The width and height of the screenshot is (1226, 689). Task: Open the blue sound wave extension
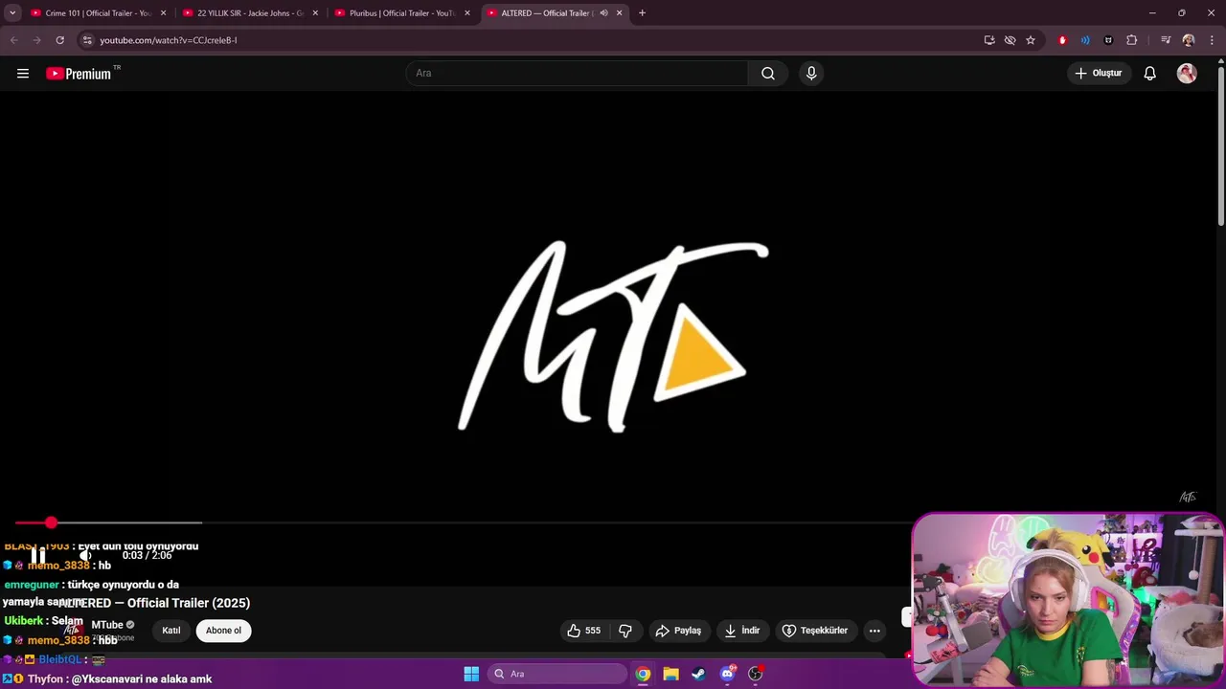coord(1085,40)
